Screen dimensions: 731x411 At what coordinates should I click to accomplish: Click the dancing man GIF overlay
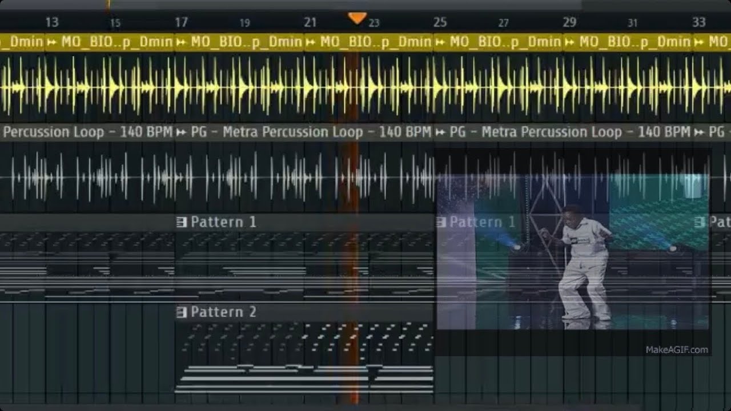click(x=573, y=251)
